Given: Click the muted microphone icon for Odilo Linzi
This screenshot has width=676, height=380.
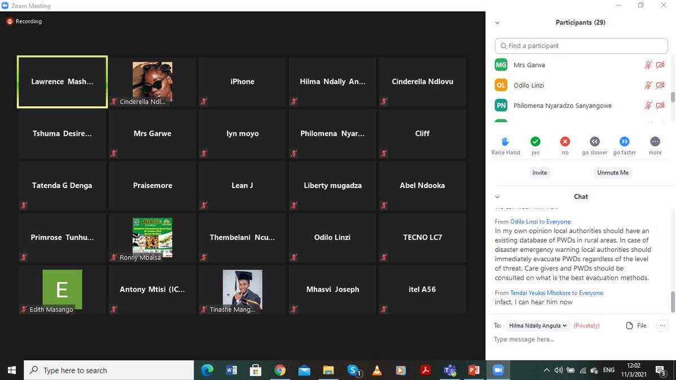Looking at the screenshot, I should [x=648, y=86].
